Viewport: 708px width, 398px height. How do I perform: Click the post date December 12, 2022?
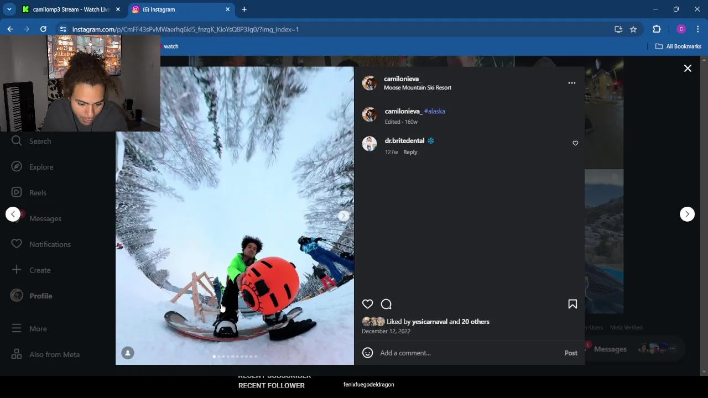(x=386, y=331)
